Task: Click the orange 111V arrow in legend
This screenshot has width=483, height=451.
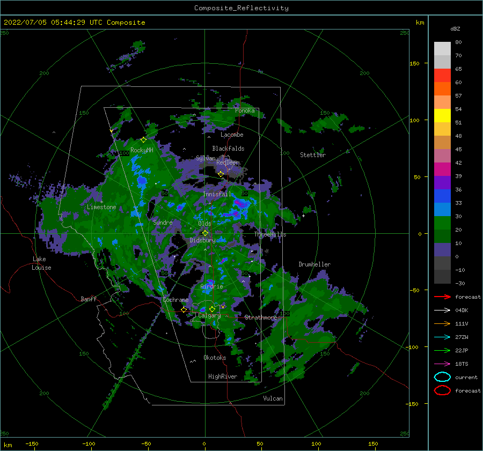Action: tap(442, 323)
